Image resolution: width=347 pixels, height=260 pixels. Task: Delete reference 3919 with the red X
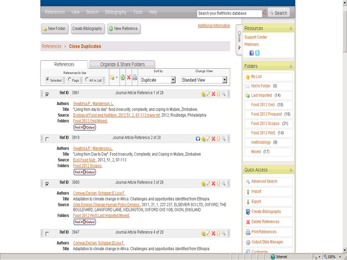[x=213, y=139]
